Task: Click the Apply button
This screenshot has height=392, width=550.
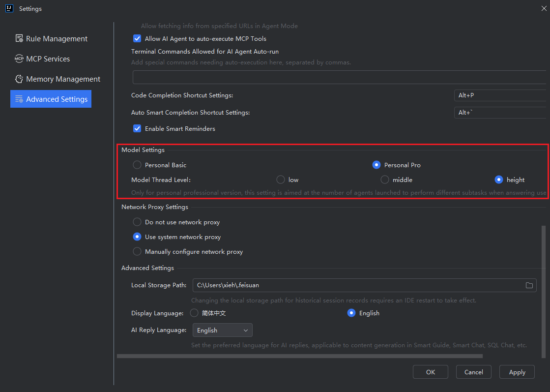Action: [x=517, y=372]
